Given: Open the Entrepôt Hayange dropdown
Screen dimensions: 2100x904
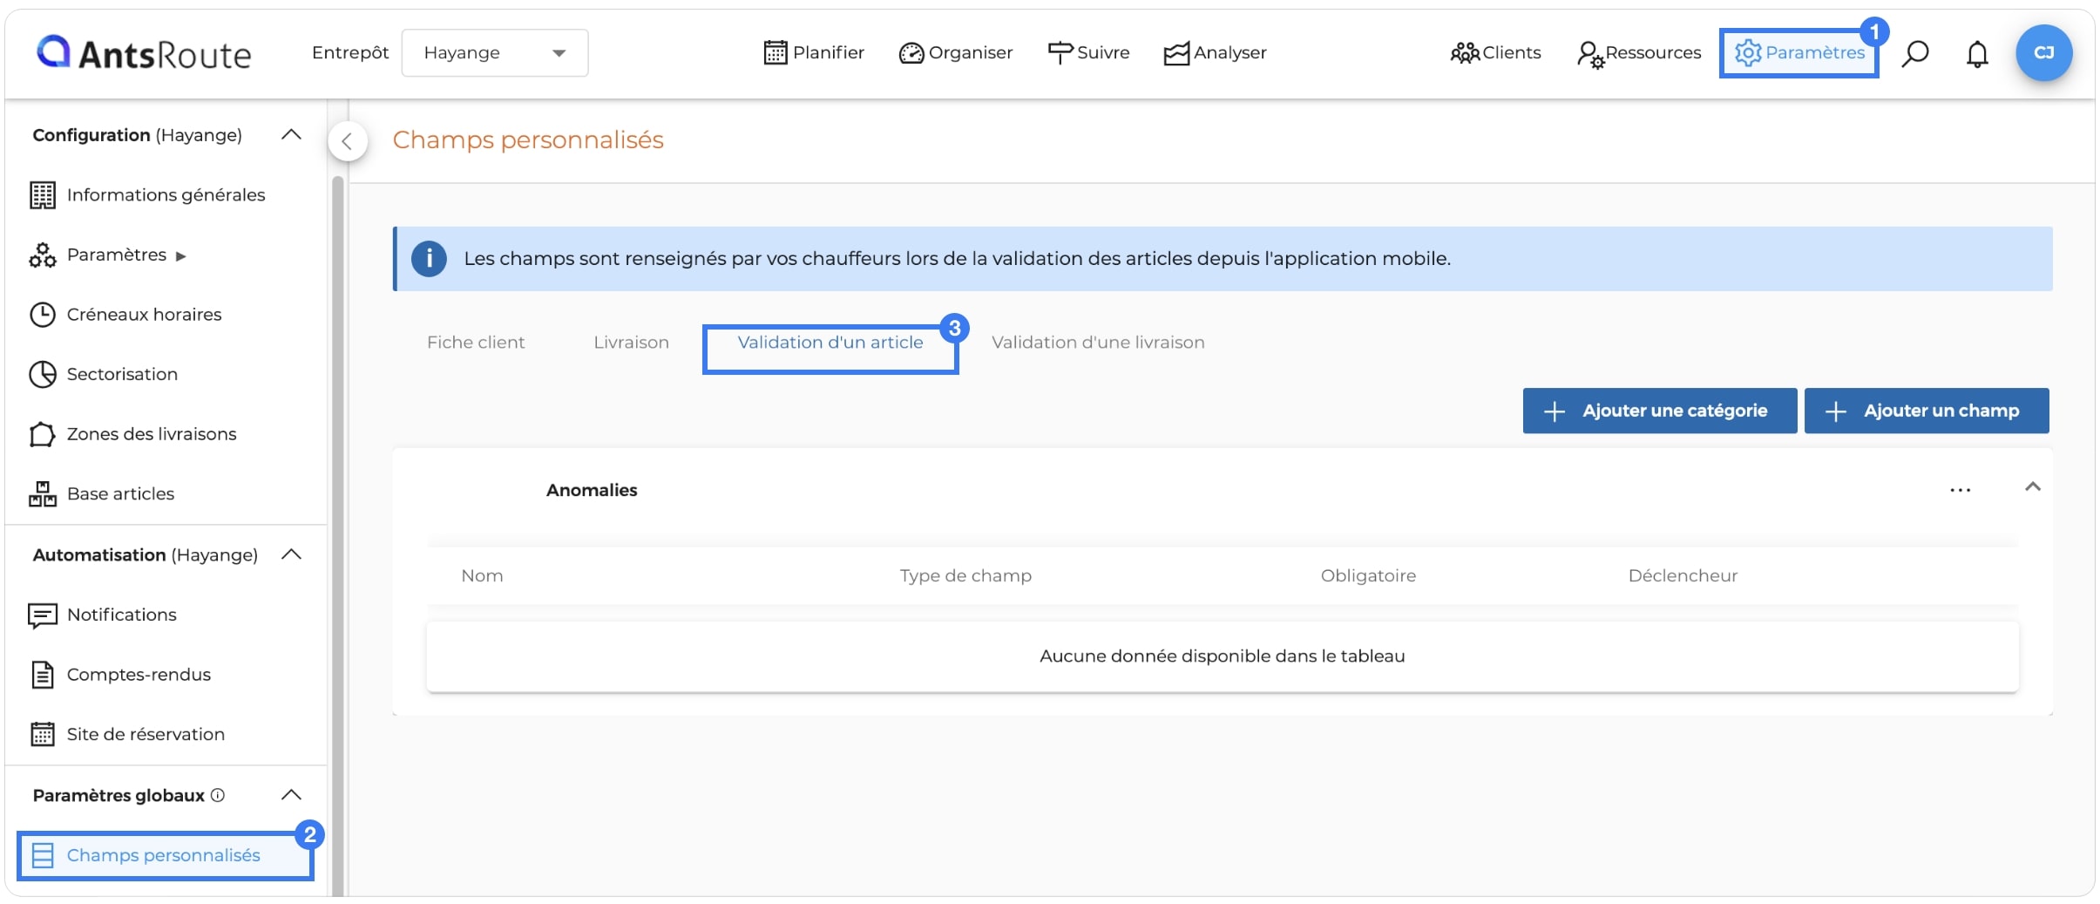Looking at the screenshot, I should tap(494, 52).
